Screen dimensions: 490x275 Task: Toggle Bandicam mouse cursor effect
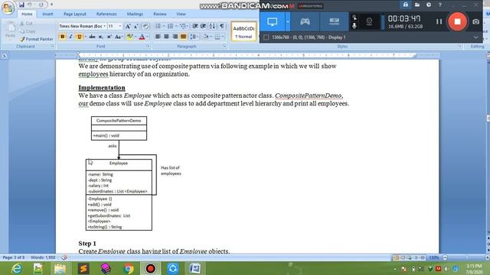(354, 18)
